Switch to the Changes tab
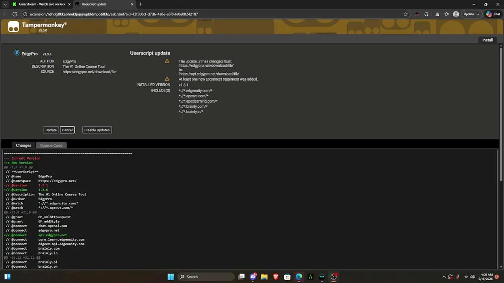This screenshot has width=504, height=283. pos(24,145)
